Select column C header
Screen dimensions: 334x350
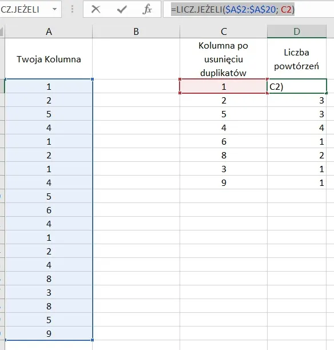224,31
